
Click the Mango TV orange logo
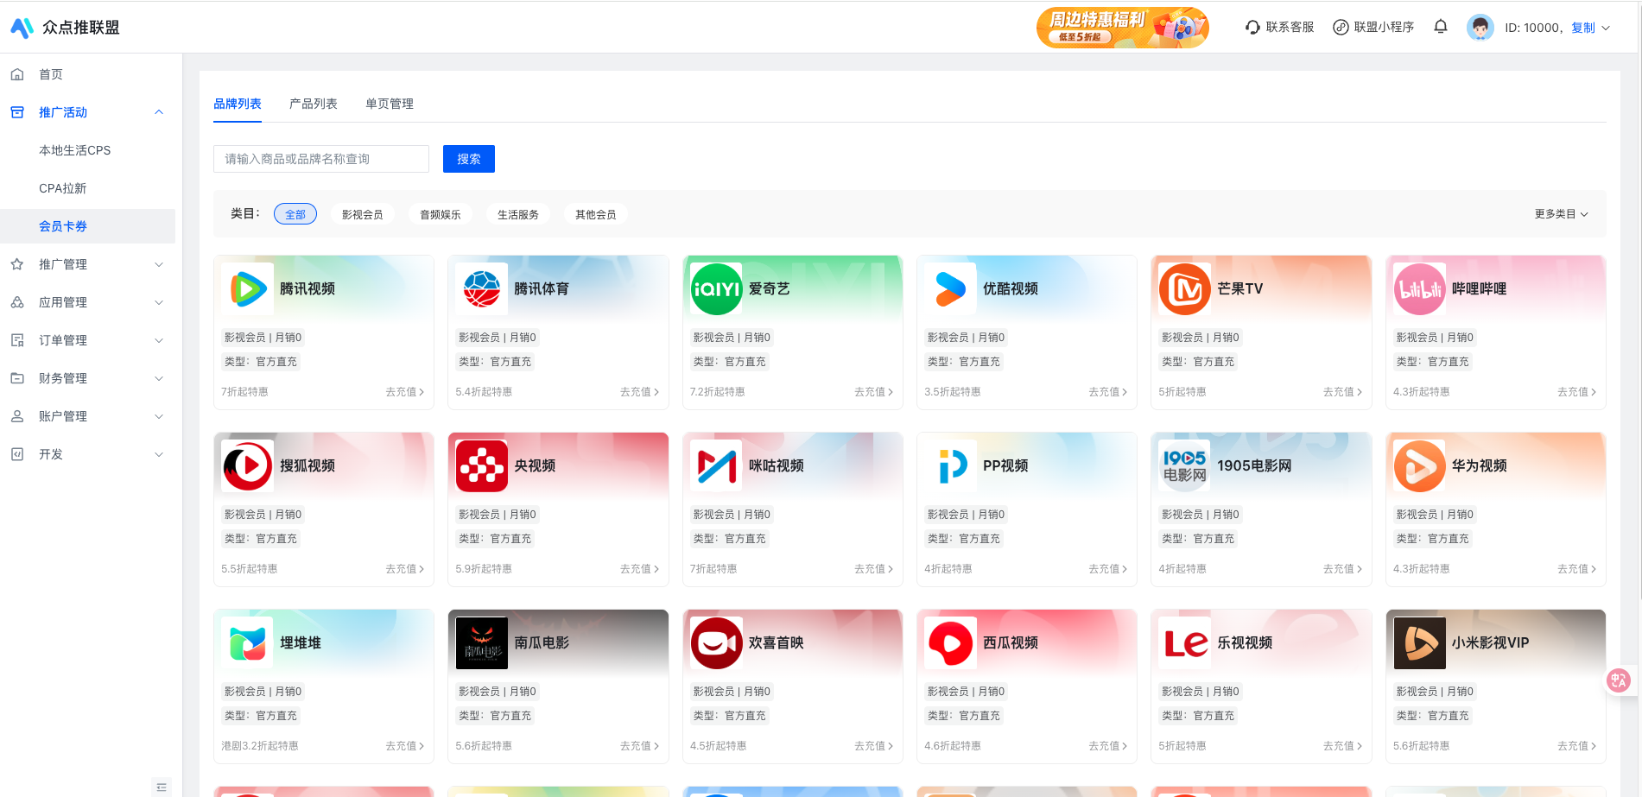coord(1184,289)
